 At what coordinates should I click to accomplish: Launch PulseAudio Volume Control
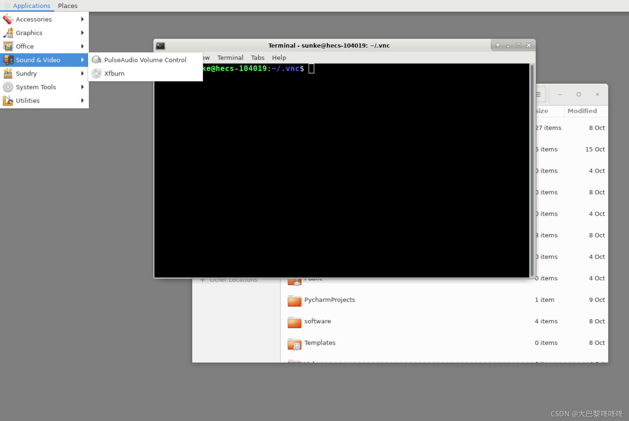click(145, 60)
